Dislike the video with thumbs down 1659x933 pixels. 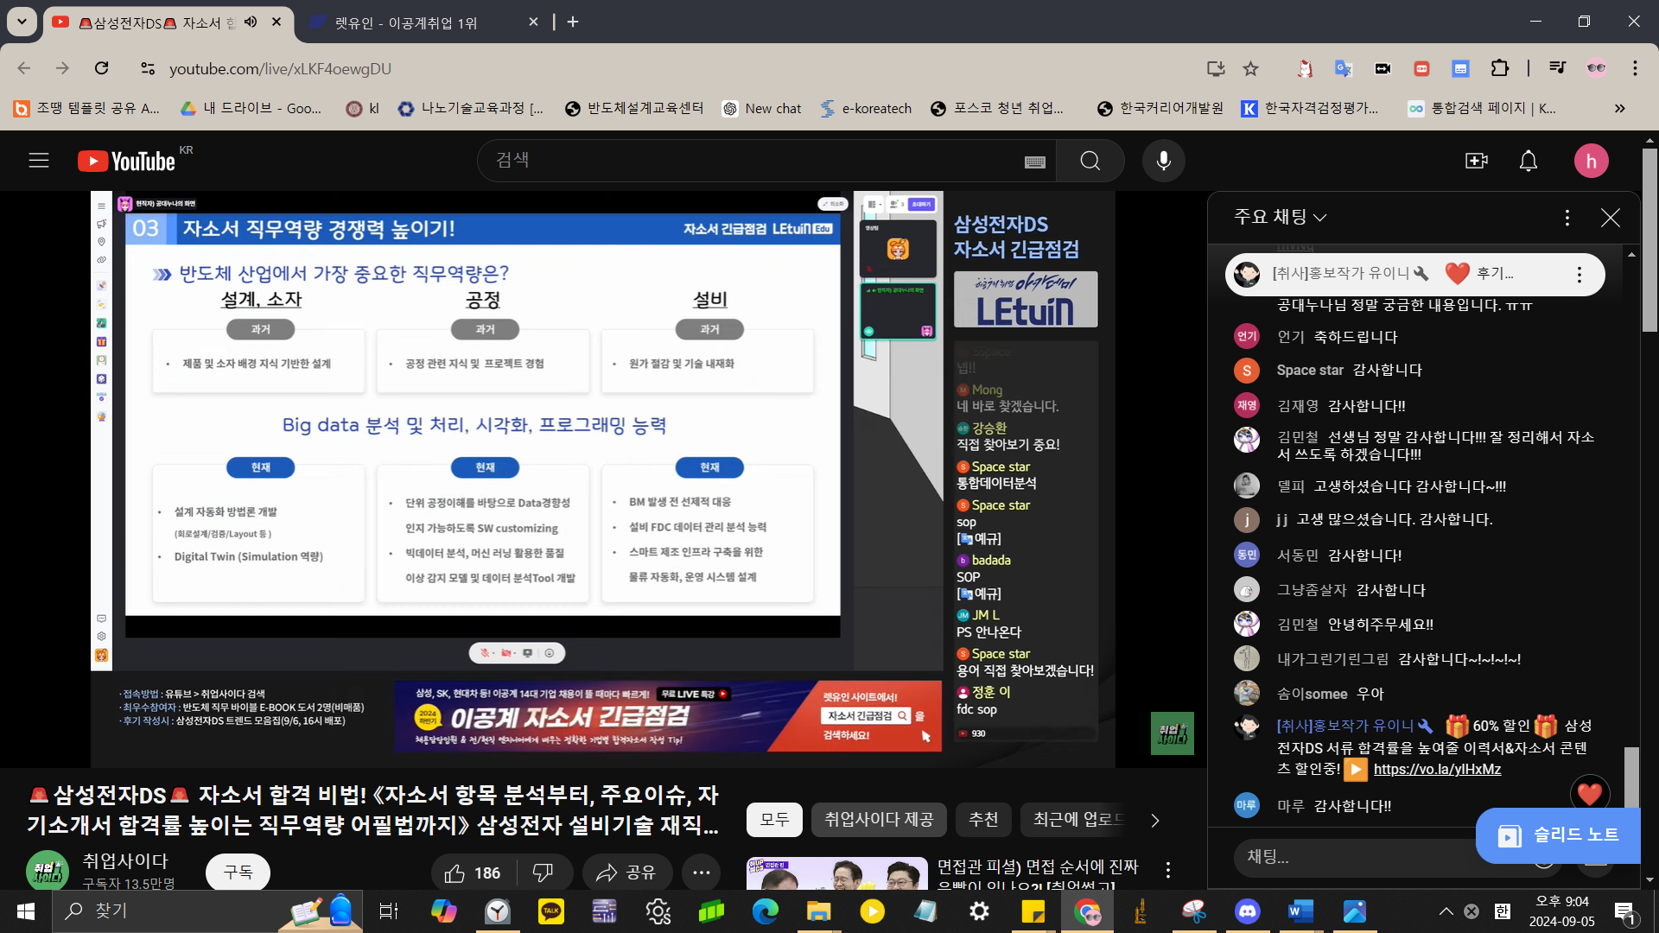point(543,873)
